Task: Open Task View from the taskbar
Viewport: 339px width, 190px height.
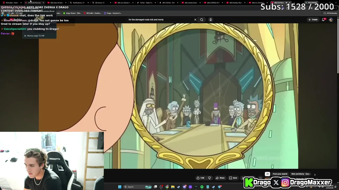Action: point(155,187)
